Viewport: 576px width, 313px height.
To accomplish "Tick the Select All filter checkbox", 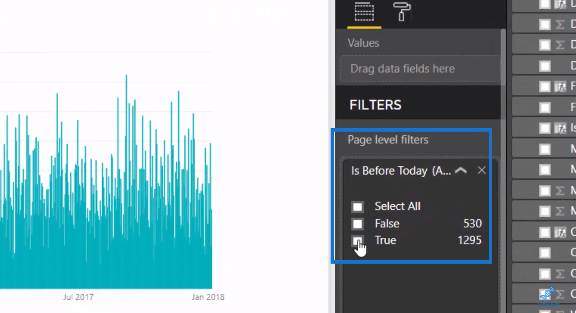I will pos(358,206).
